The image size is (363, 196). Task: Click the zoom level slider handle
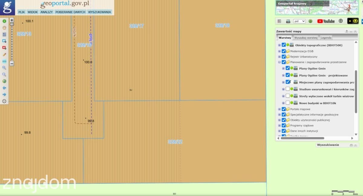point(12,24)
